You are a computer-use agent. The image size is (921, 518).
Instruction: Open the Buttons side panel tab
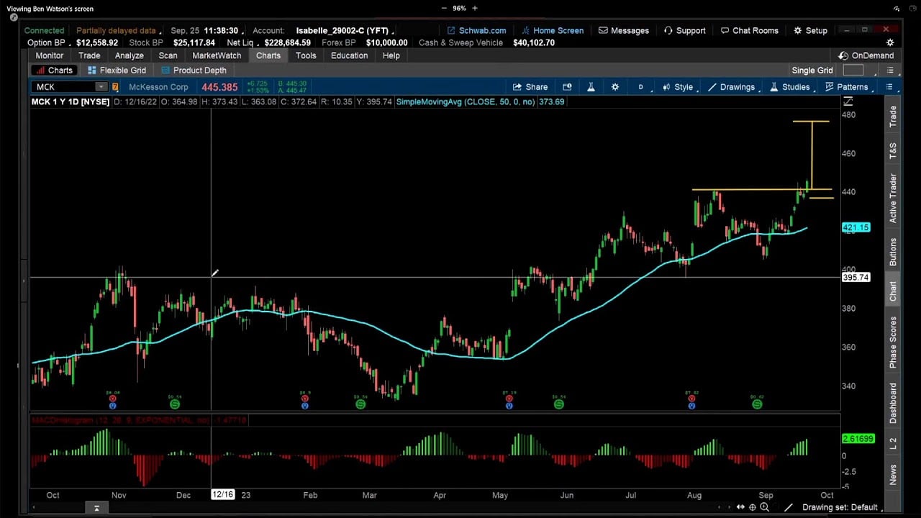[893, 252]
